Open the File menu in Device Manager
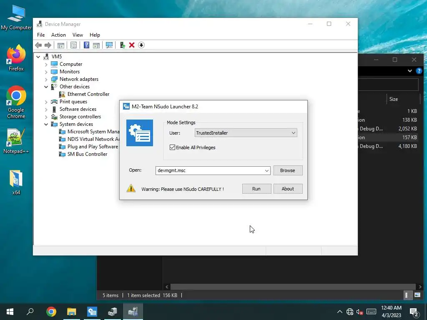 click(41, 35)
